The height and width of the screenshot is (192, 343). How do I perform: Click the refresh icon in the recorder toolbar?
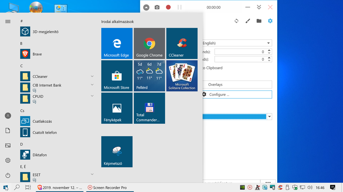(236, 21)
